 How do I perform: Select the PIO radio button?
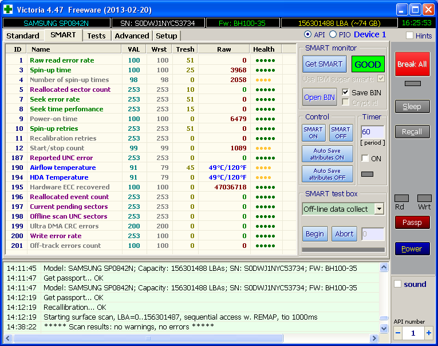333,35
